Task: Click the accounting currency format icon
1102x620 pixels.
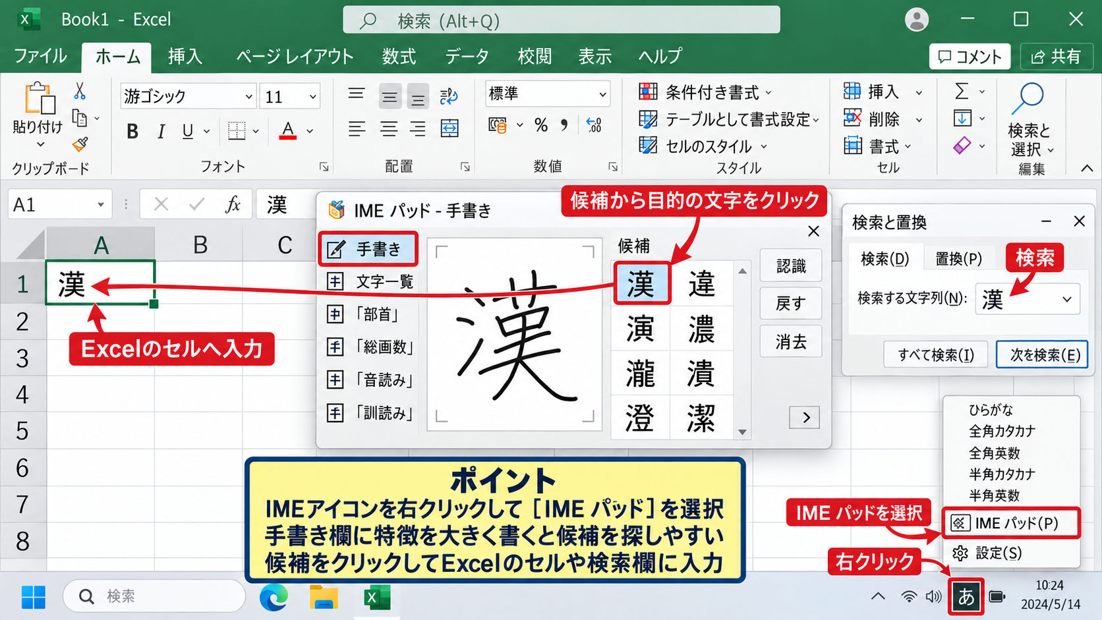Action: point(498,125)
